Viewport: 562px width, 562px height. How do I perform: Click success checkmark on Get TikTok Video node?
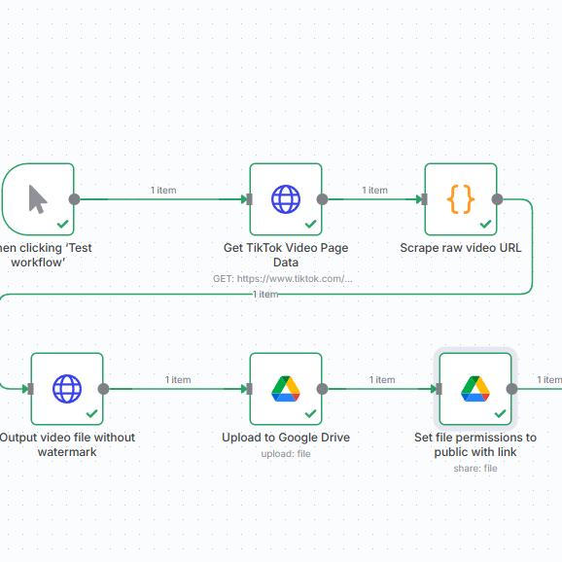tap(311, 224)
